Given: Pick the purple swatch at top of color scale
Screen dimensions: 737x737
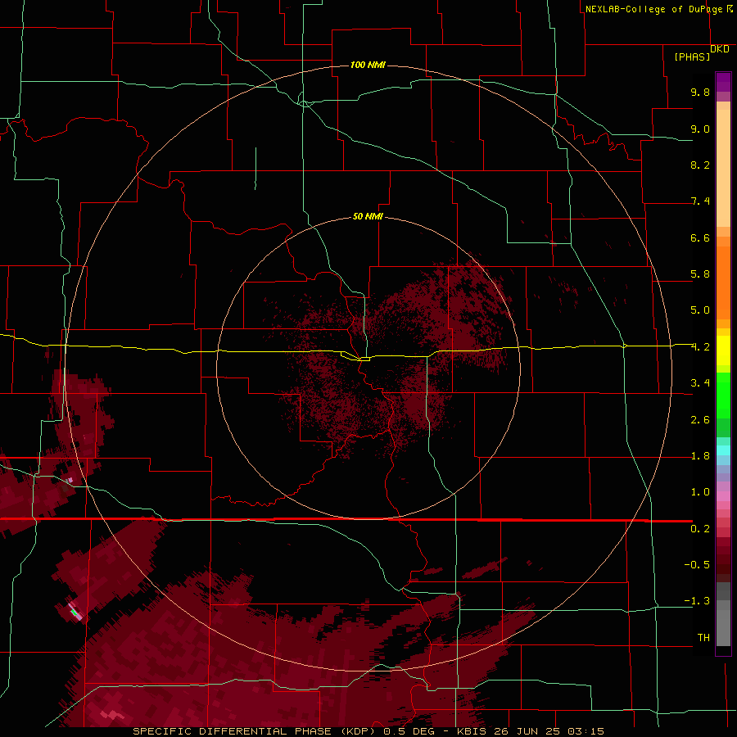Looking at the screenshot, I should (723, 82).
